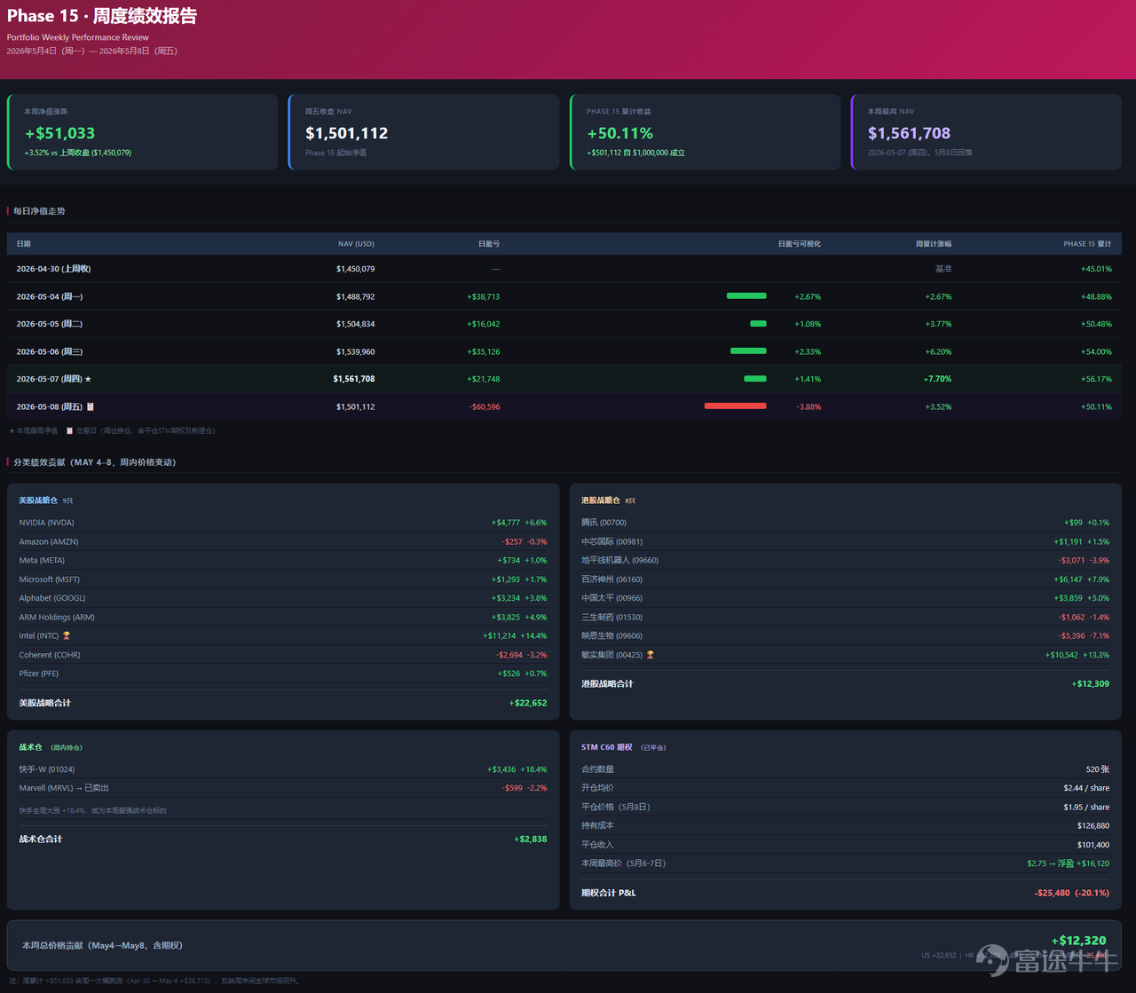Viewport: 1136px width, 993px height.
Task: Click the 持有成本 value $126,880
Action: coord(1093,825)
